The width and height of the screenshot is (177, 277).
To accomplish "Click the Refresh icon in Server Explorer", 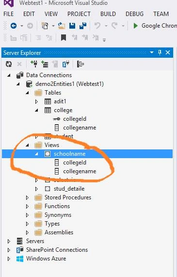I will click(9, 64).
